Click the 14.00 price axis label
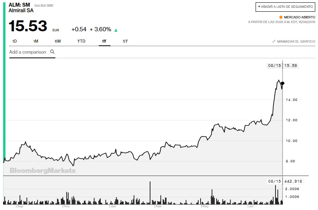 292,100
